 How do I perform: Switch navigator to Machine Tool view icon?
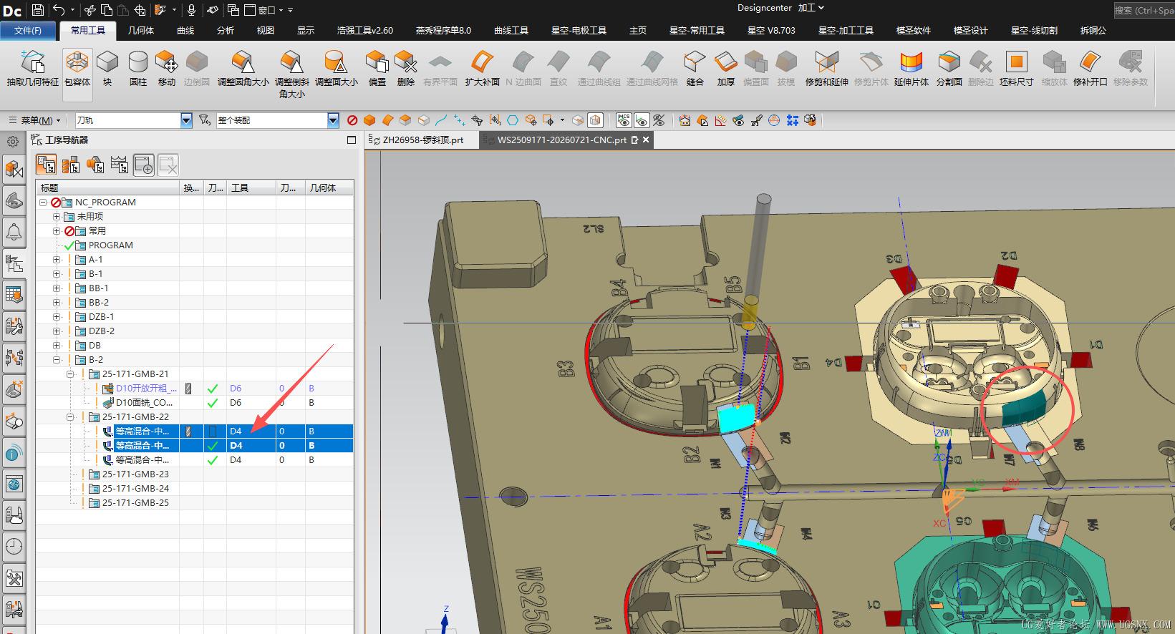coord(71,166)
